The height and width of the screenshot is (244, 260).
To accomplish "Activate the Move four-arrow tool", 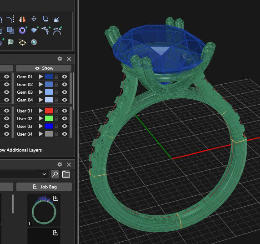I will tap(34, 19).
